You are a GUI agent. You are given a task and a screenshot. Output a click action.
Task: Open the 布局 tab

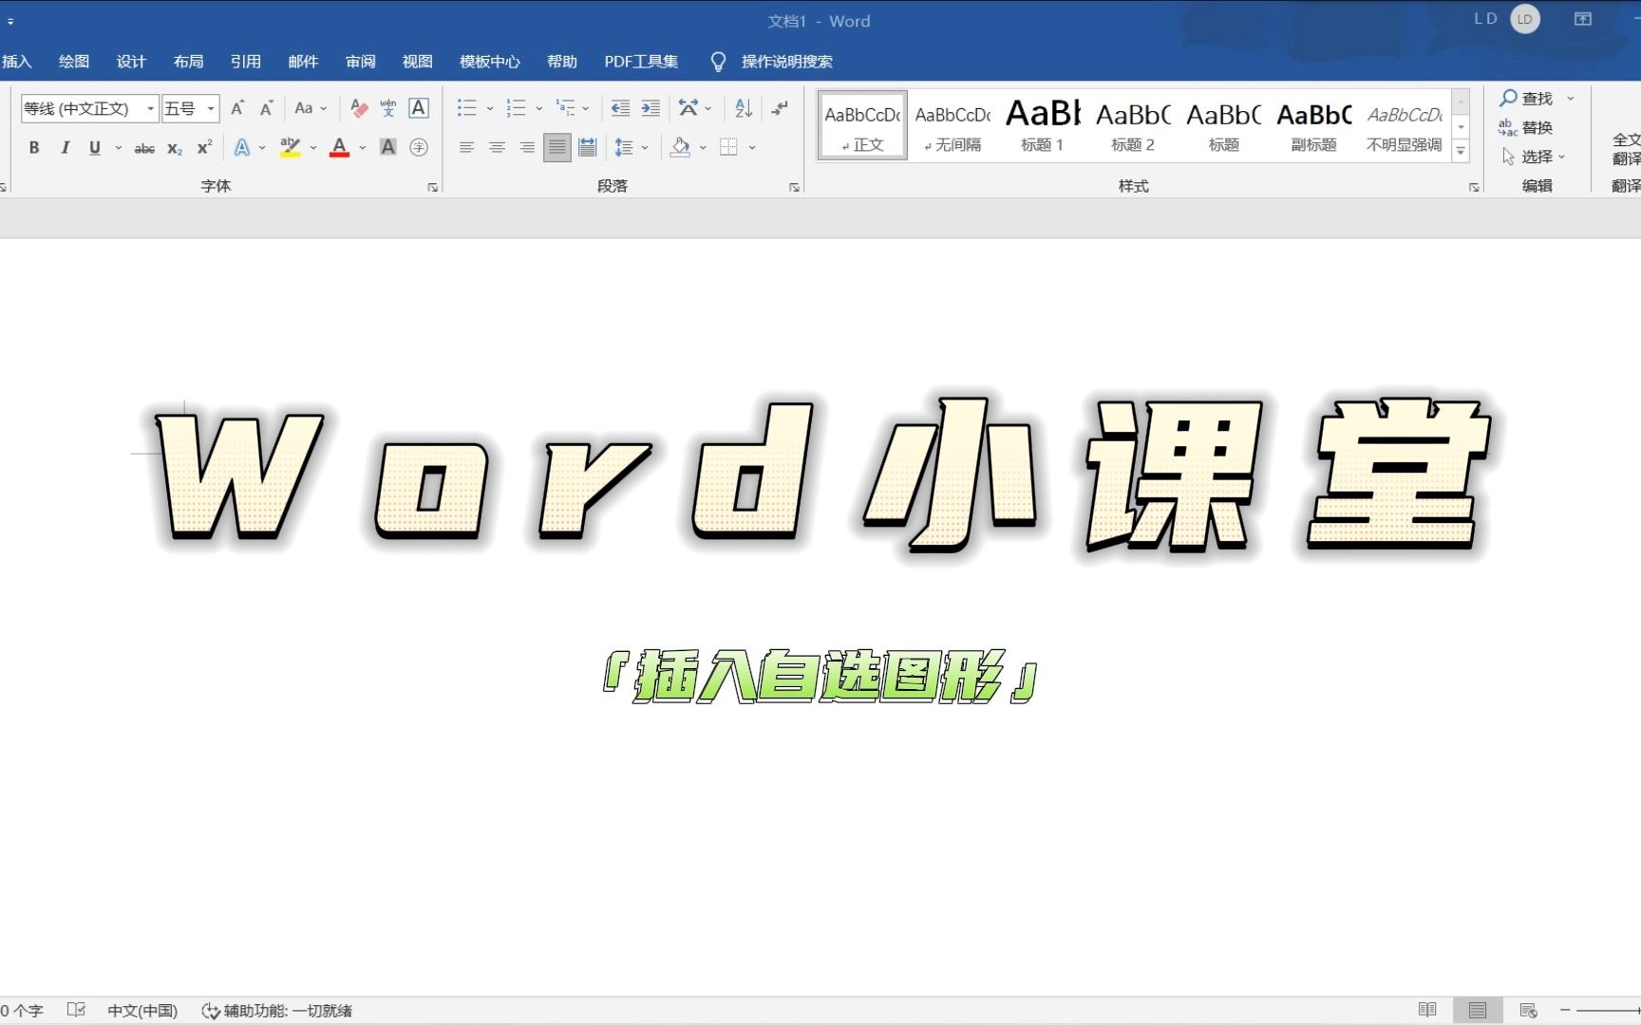pos(188,62)
